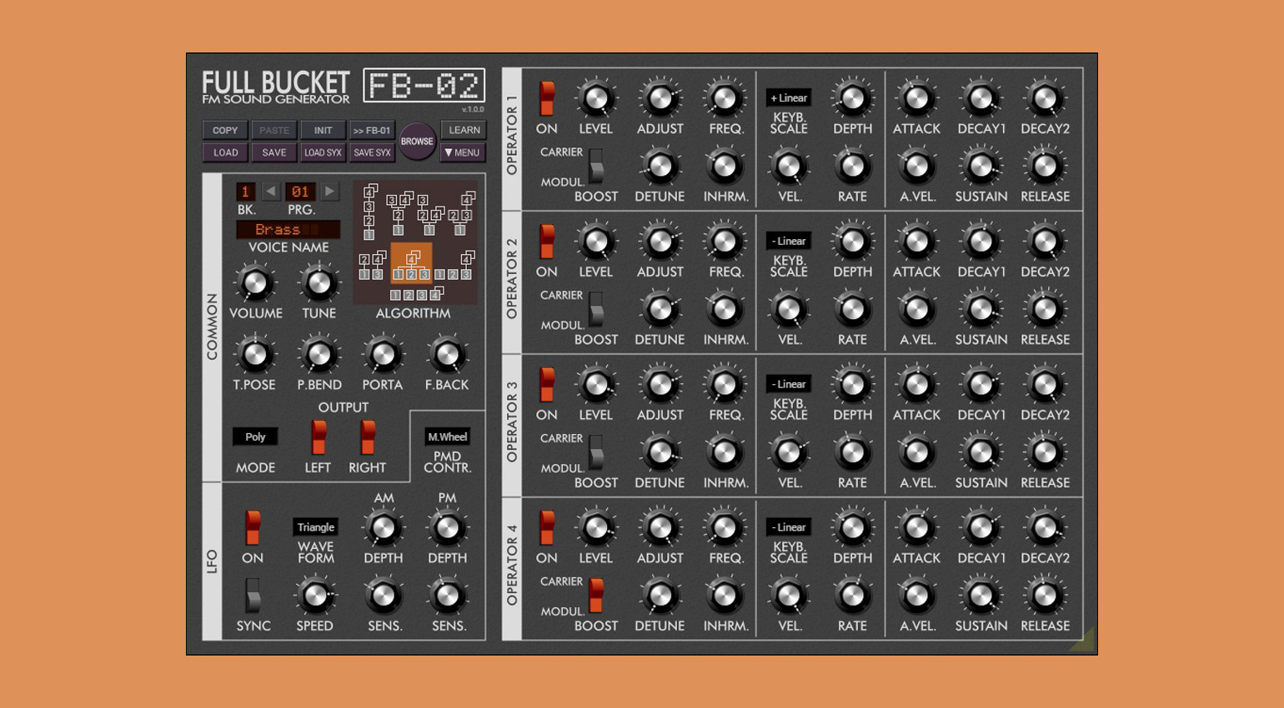Open the Triangle waveform selector

coord(316,527)
